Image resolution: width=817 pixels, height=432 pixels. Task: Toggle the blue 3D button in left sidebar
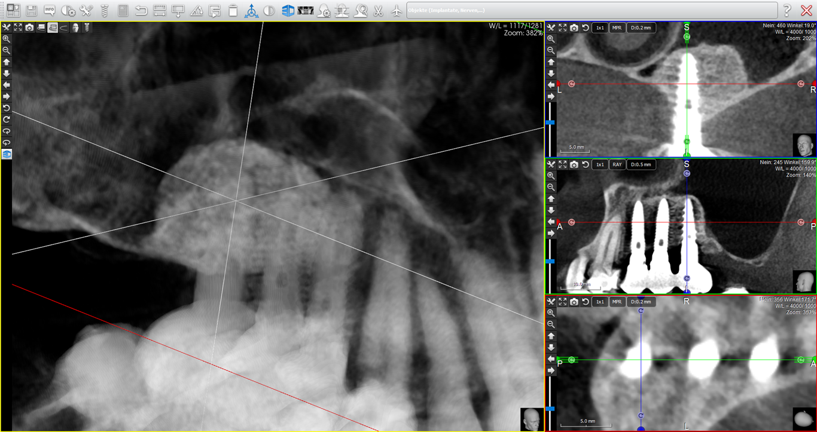(x=7, y=154)
